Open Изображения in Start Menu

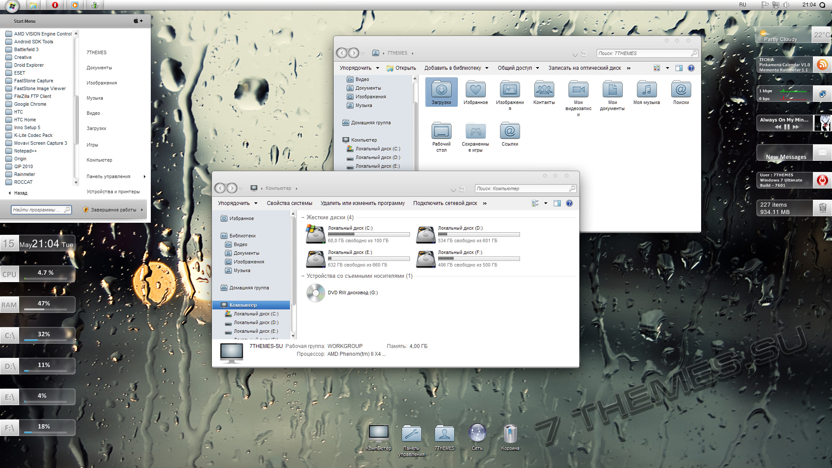coord(102,83)
